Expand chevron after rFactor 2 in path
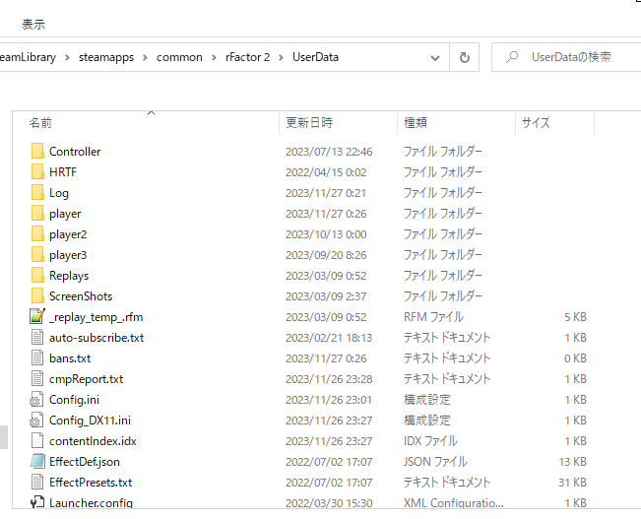The image size is (641, 519). pos(281,58)
